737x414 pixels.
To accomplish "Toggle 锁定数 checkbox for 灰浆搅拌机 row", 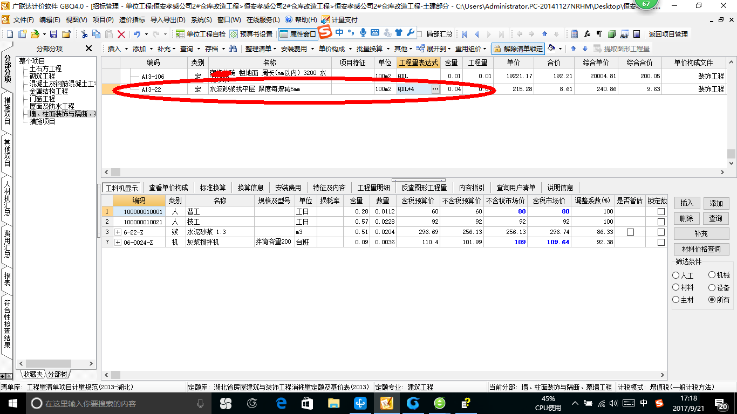I will pos(661,242).
